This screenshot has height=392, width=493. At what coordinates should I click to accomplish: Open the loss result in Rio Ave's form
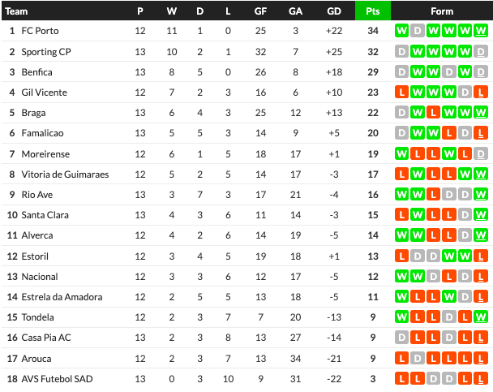(434, 195)
